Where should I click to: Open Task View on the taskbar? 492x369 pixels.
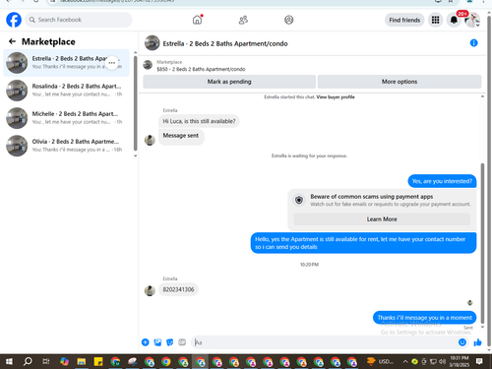pyautogui.click(x=46, y=361)
